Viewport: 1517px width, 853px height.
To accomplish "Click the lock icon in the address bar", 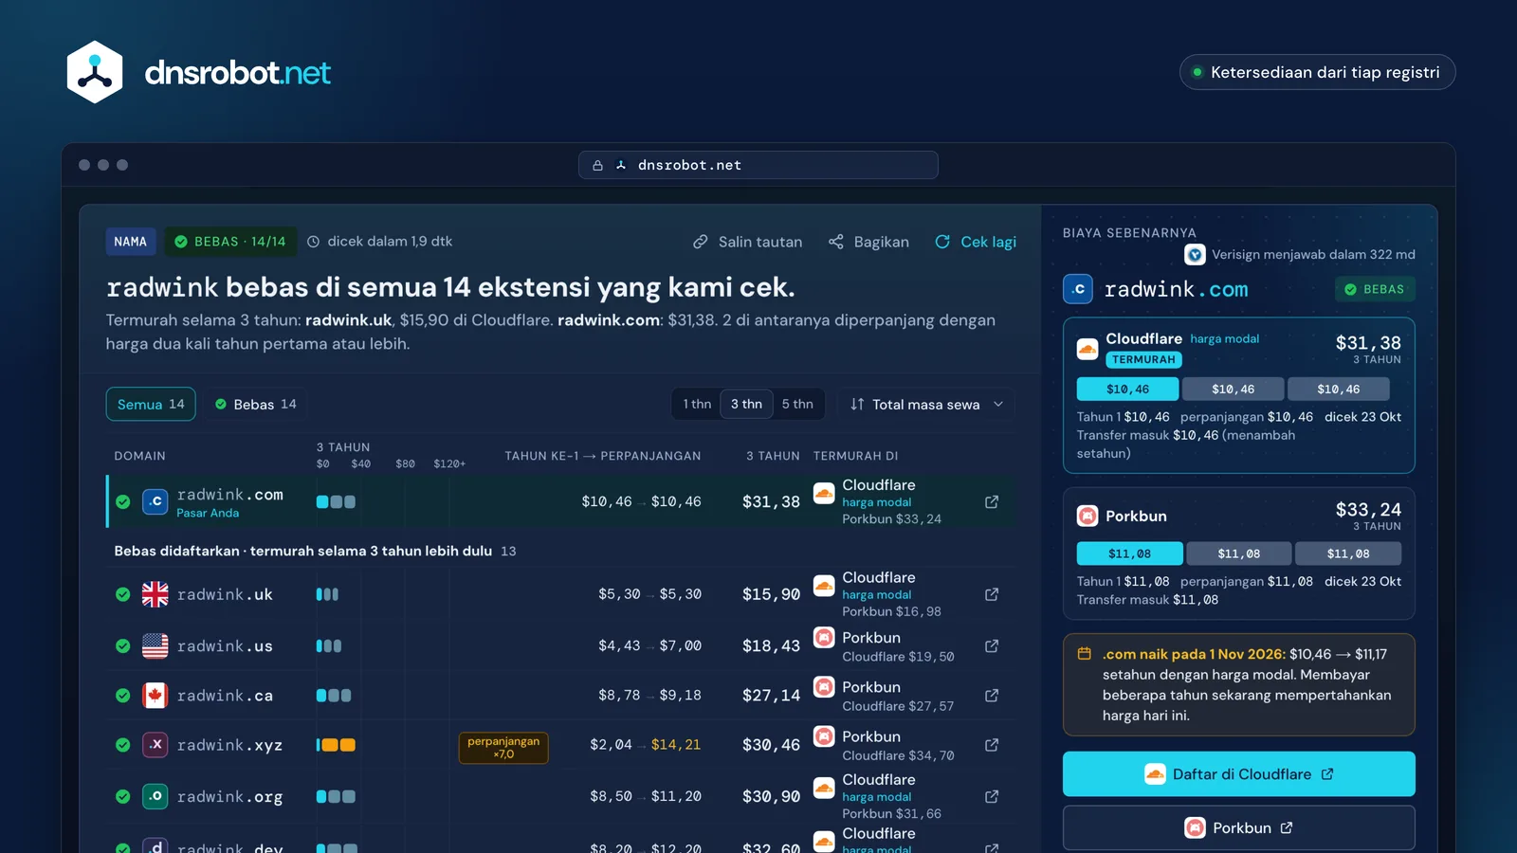I will [597, 165].
